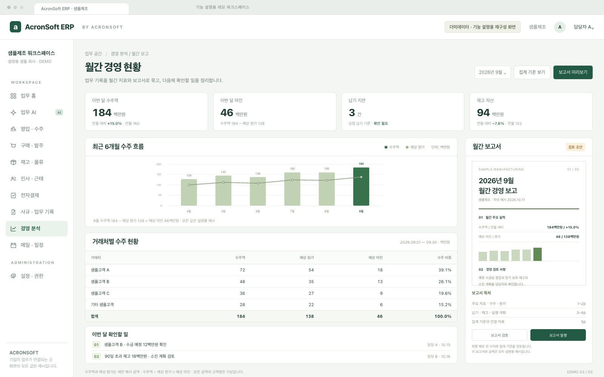604x377 pixels.
Task: Click the 집계 기준 보기 button
Action: [x=532, y=72]
